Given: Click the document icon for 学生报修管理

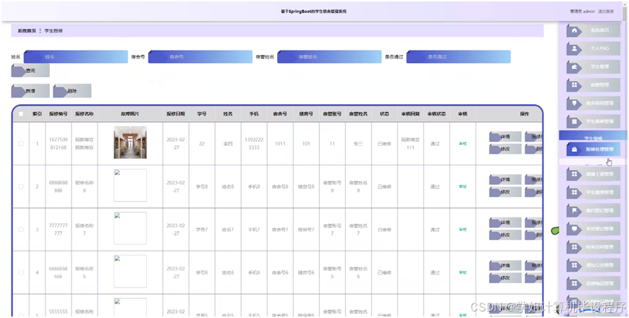Looking at the screenshot, I should point(575,121).
